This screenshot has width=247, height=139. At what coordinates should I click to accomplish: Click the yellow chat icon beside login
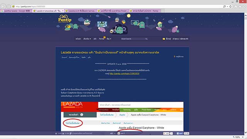point(164,39)
